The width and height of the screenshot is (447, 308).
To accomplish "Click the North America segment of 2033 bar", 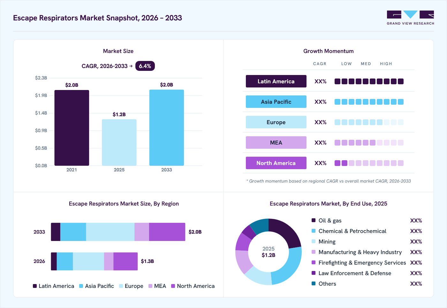I will [167, 232].
